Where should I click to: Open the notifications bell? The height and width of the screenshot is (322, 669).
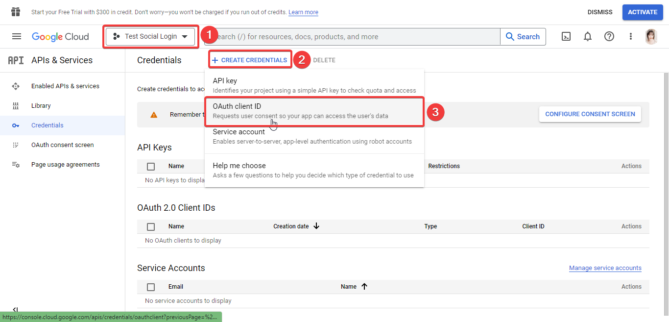588,36
